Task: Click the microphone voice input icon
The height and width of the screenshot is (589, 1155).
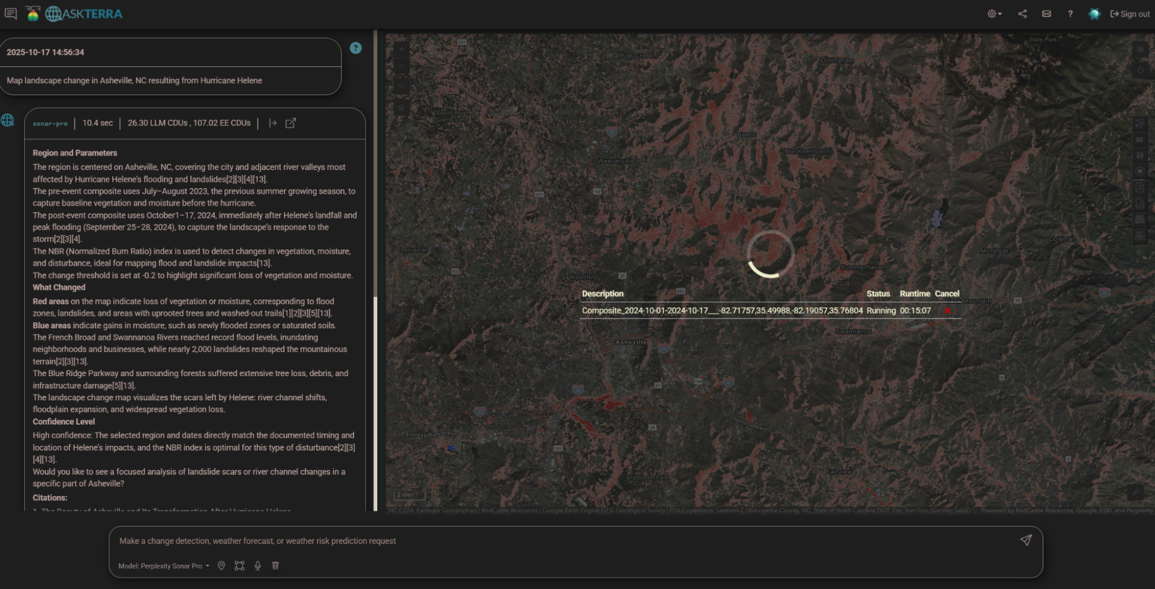Action: tap(258, 566)
